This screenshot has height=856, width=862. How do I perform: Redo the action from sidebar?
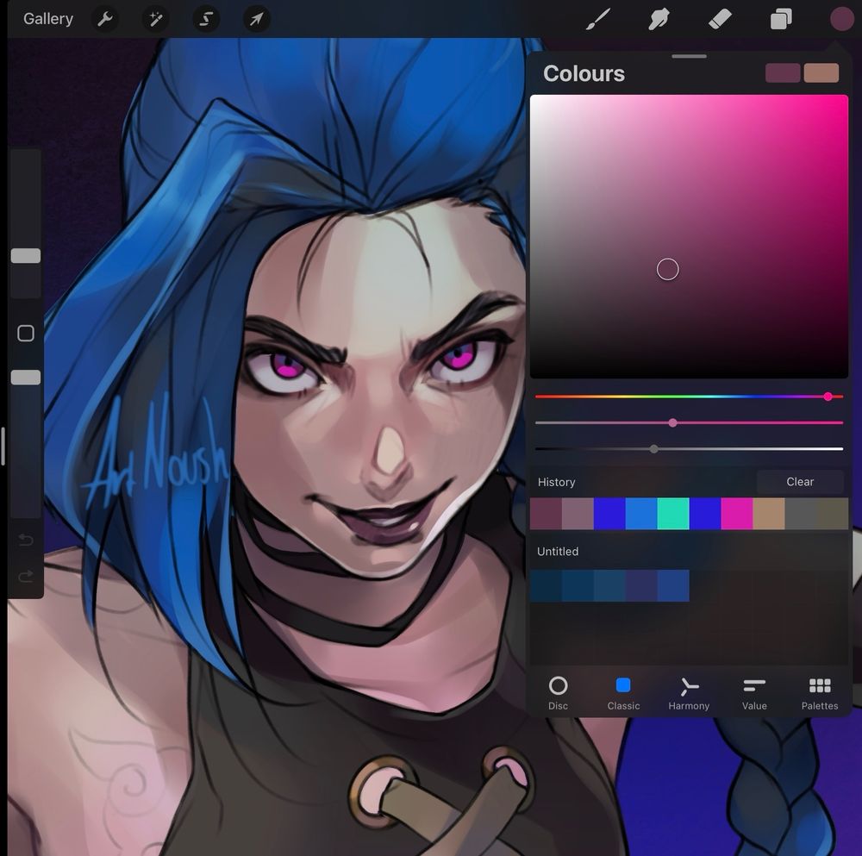coord(26,576)
